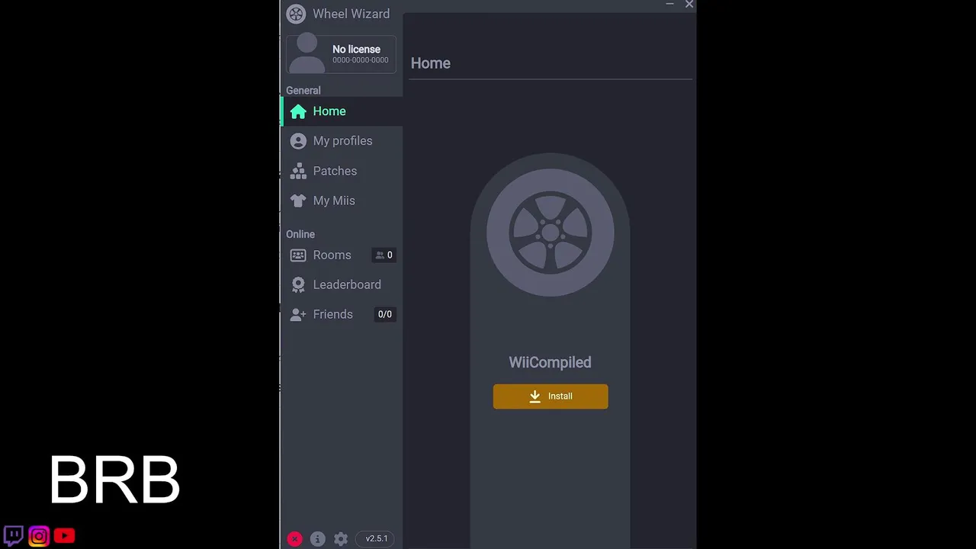Open the Friends list
This screenshot has width=976, height=549.
click(x=342, y=314)
